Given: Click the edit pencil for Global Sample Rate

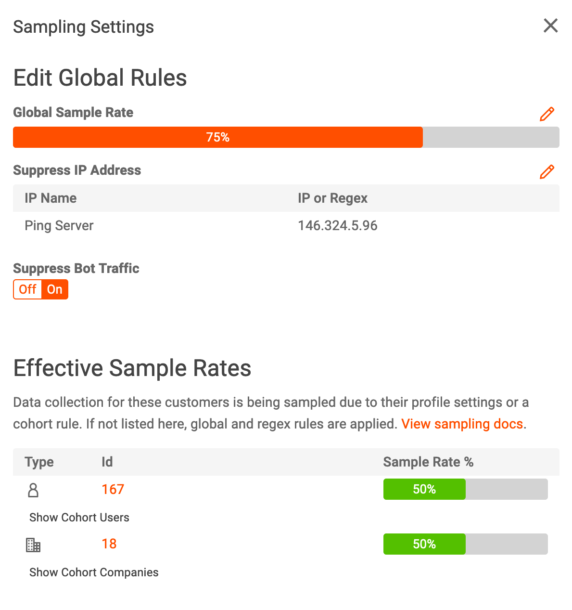Looking at the screenshot, I should coord(547,114).
